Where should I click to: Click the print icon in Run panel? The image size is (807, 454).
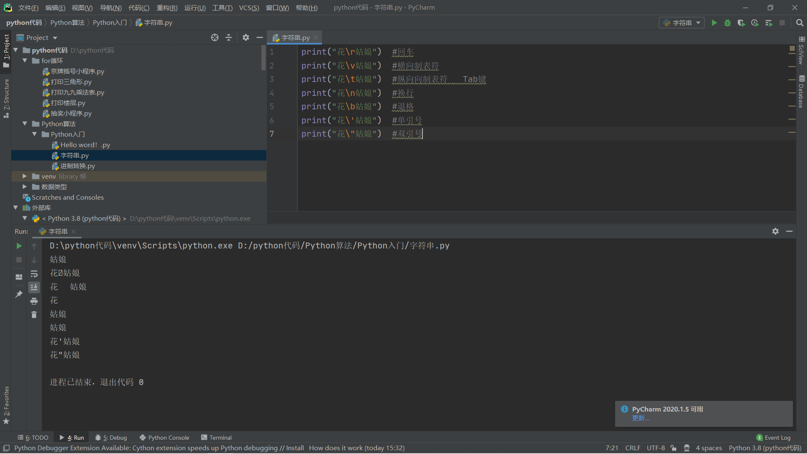click(x=34, y=301)
